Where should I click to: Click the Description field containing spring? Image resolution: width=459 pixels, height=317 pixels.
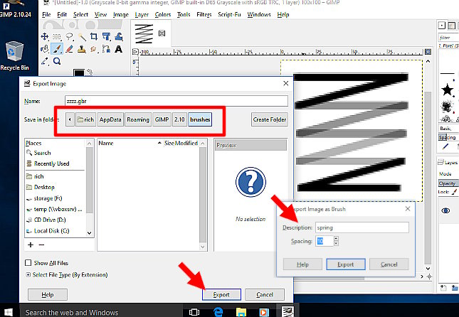point(362,227)
